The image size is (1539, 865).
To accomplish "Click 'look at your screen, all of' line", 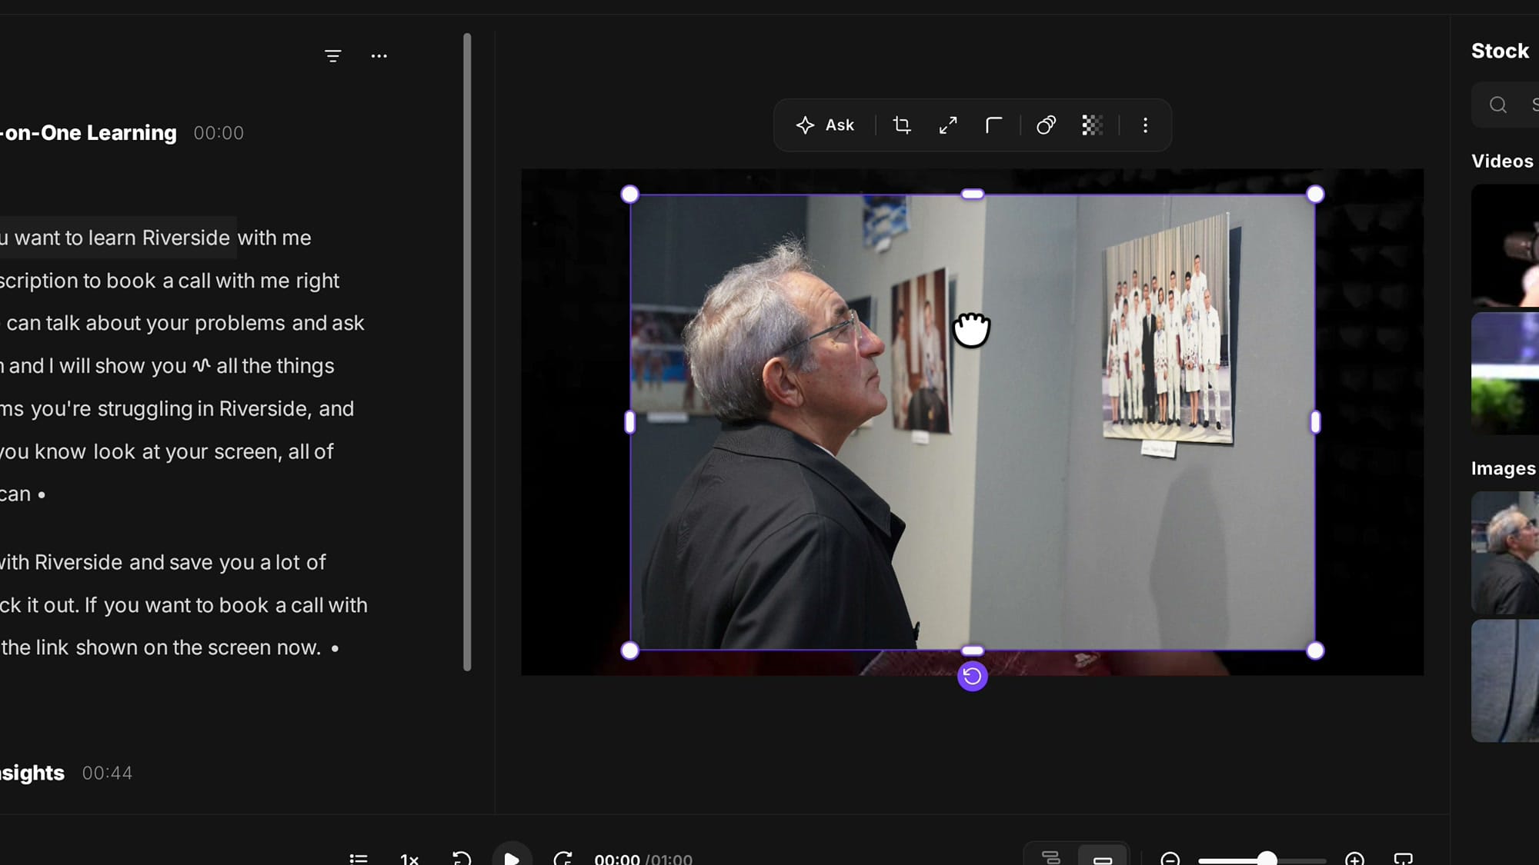I will (x=213, y=451).
